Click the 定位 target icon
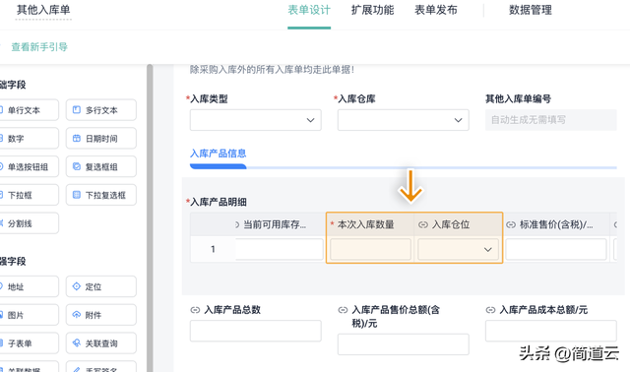 click(77, 286)
